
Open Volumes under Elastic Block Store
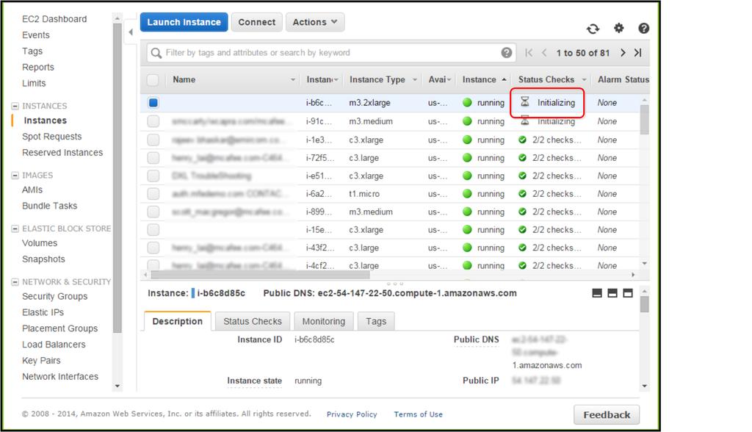(40, 243)
